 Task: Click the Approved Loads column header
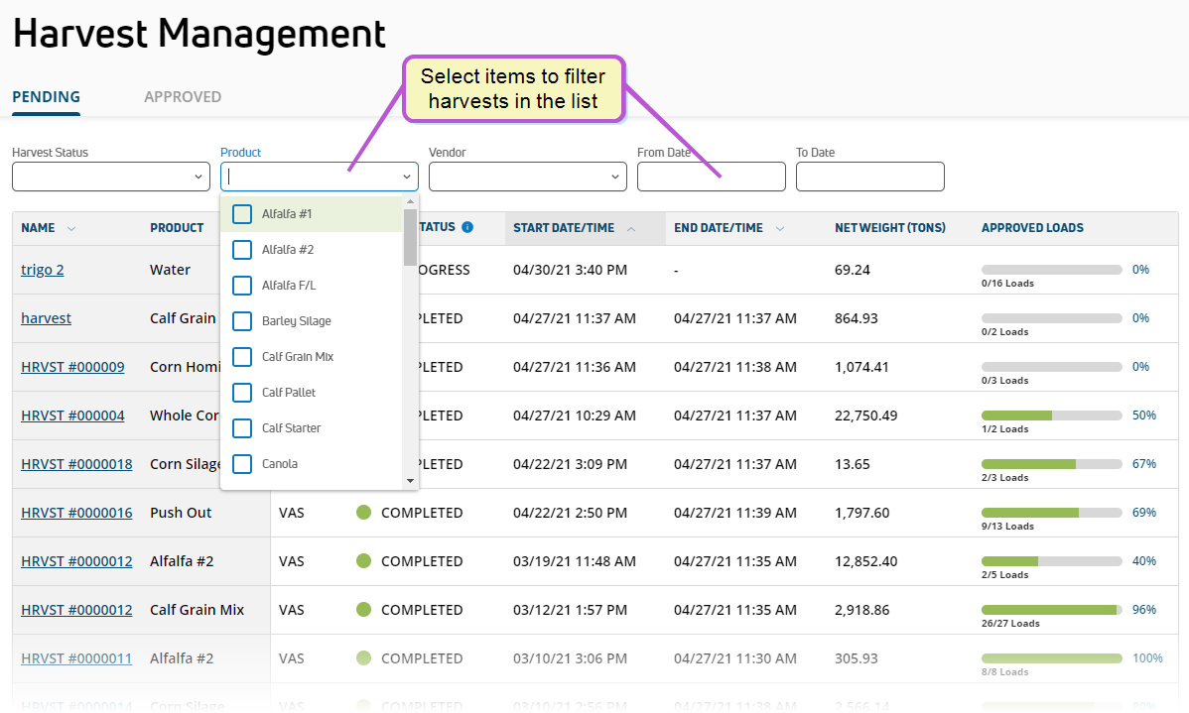tap(1032, 228)
